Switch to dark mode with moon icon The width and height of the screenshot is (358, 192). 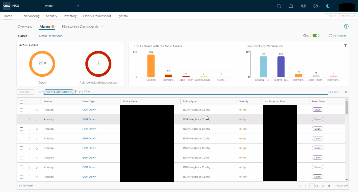[x=328, y=6]
